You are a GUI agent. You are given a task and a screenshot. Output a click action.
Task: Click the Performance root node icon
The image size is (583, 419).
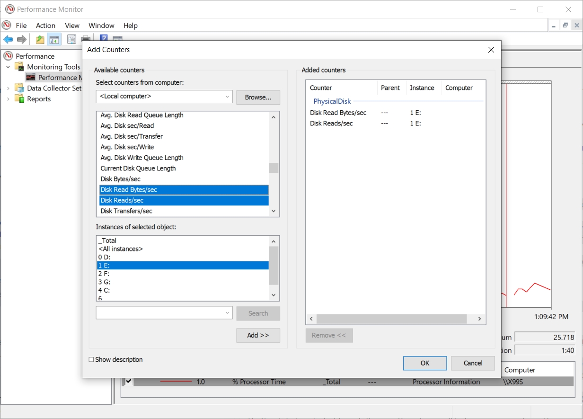[x=9, y=56]
